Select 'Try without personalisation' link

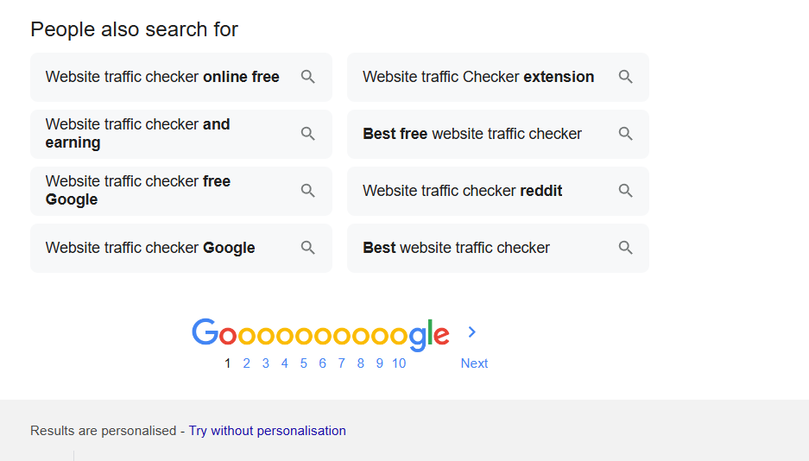pos(268,431)
